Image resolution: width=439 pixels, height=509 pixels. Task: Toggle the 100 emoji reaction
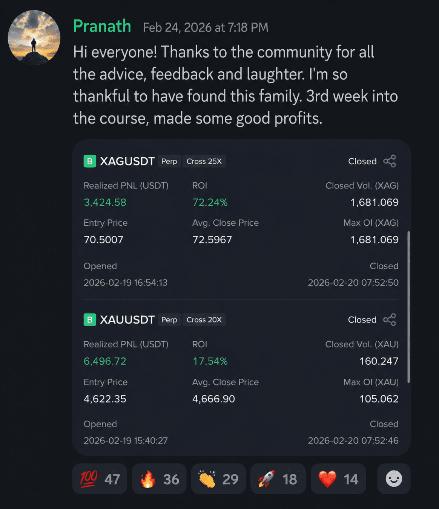tap(100, 479)
